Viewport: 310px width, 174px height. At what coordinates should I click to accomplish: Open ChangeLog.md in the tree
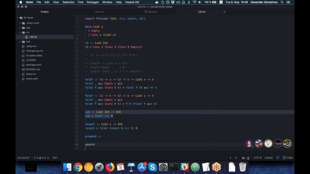34,51
